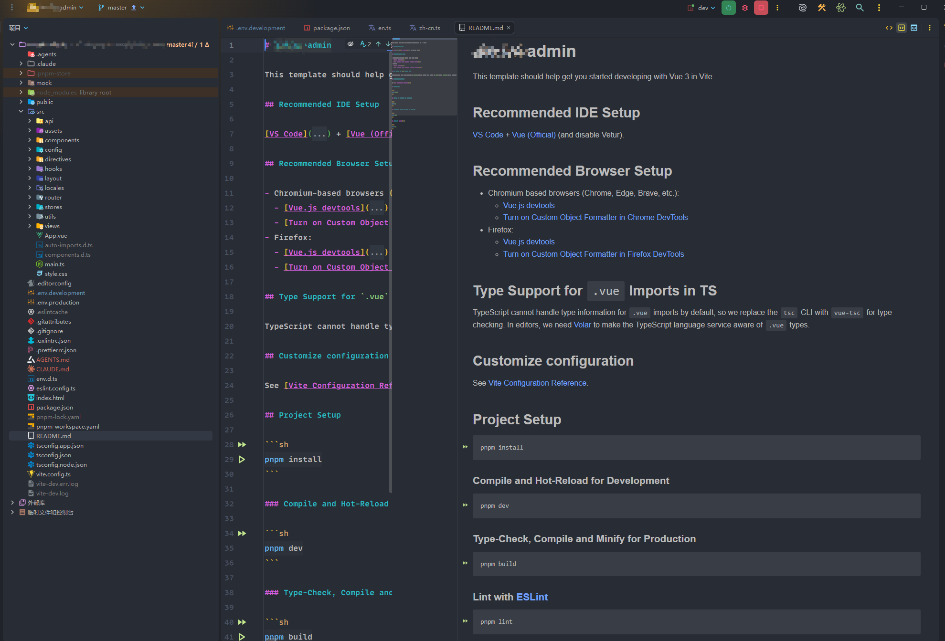The height and width of the screenshot is (641, 945).
Task: Start debugging with the bug icon
Action: [744, 8]
